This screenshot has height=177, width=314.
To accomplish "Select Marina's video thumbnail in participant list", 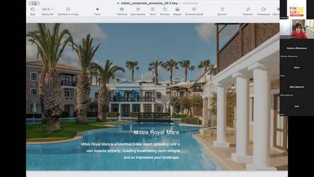I will pyautogui.click(x=297, y=29).
